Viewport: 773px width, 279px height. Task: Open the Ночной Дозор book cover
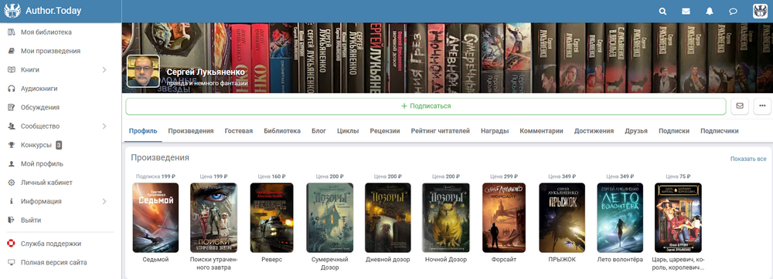point(446,217)
